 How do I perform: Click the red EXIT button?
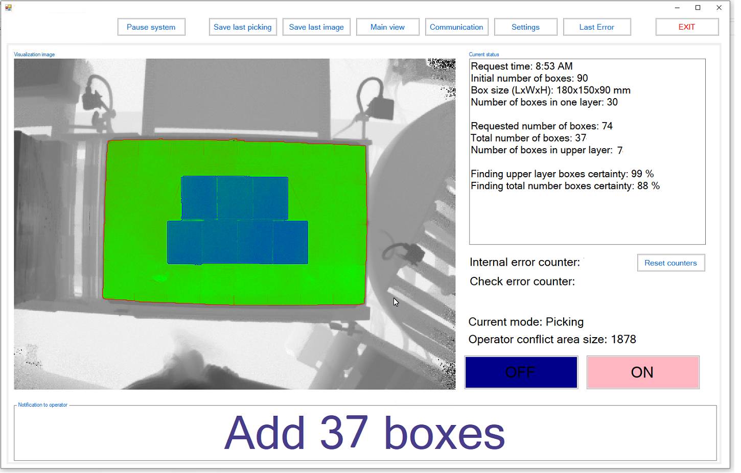(687, 27)
